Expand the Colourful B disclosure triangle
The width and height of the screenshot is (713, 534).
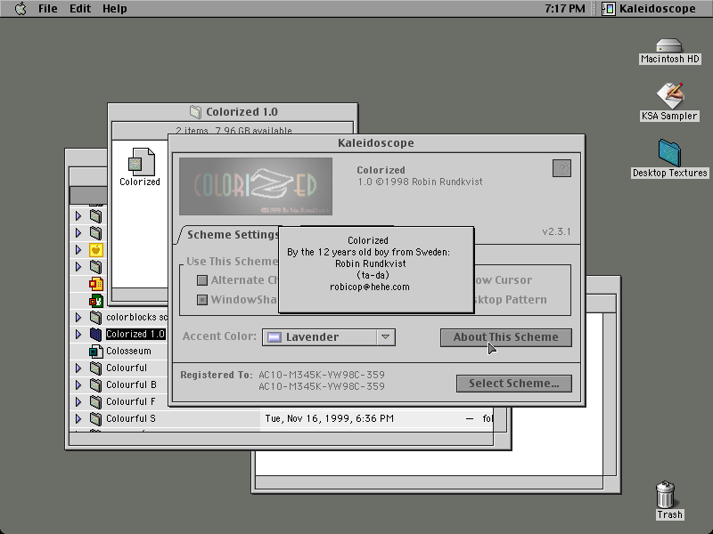pyautogui.click(x=78, y=385)
